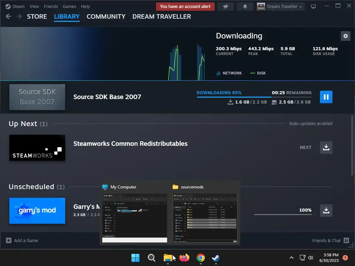Image resolution: width=355 pixels, height=266 pixels.
Task: Click the Steam taskbar icon
Action: [x=216, y=258]
